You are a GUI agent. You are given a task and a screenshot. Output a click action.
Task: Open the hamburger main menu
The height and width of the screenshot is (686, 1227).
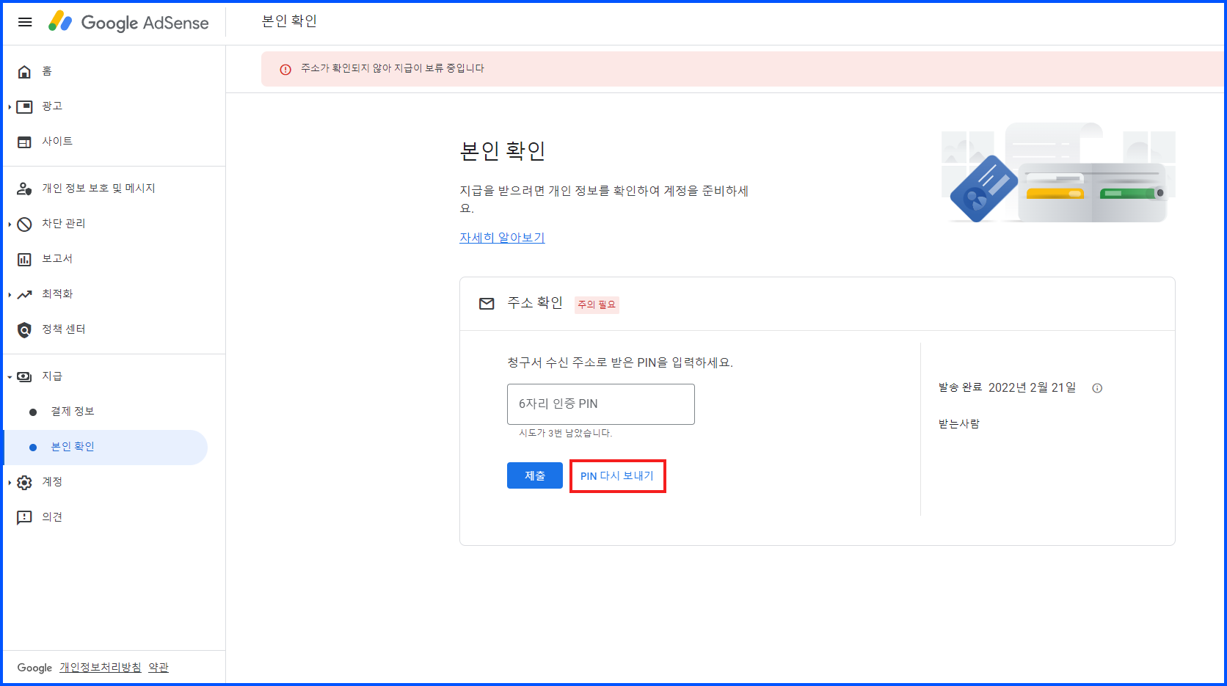(25, 22)
